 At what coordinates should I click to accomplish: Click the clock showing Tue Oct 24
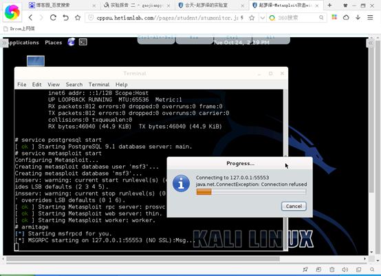(241, 43)
